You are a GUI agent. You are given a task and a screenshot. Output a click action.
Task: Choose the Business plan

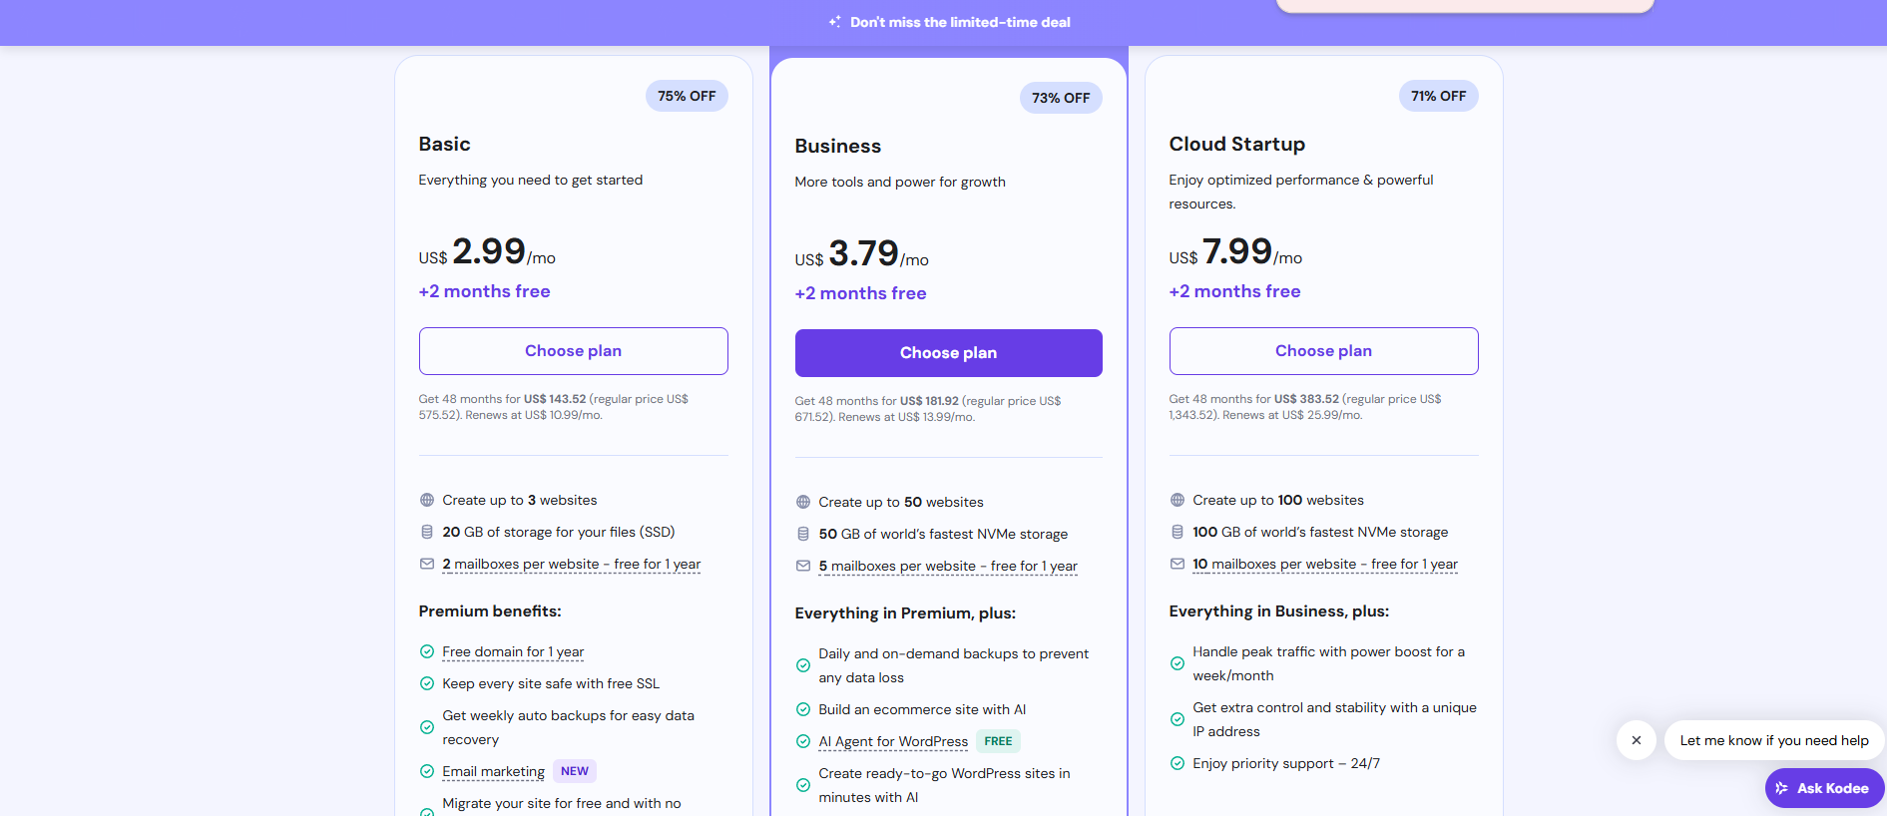coord(948,353)
